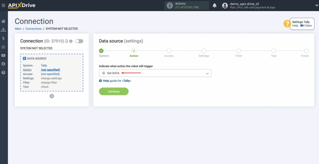Click the user avatar icon

click(x=225, y=6)
